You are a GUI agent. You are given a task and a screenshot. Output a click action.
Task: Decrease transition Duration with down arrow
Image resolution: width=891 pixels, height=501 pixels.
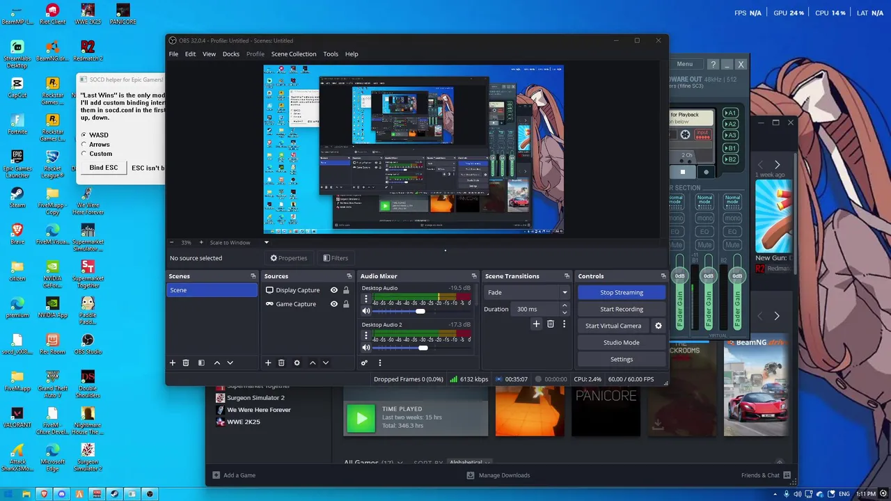coord(565,312)
